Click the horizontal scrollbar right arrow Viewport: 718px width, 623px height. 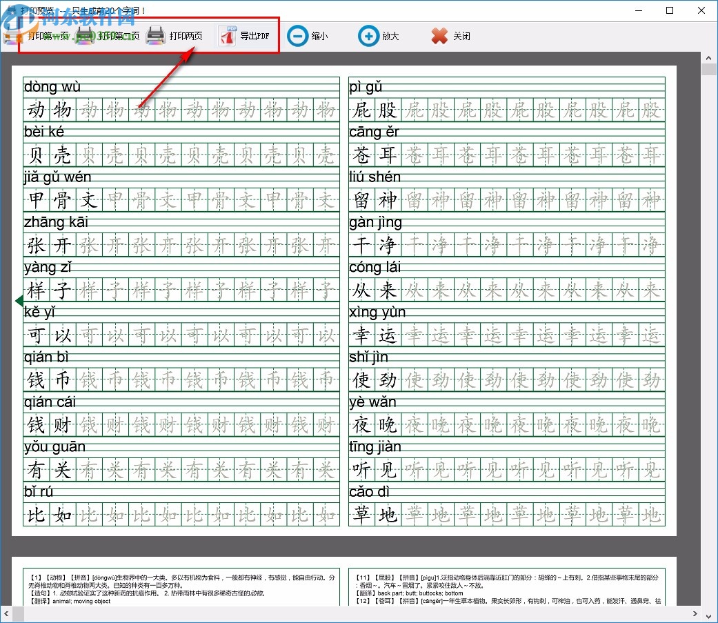point(695,613)
